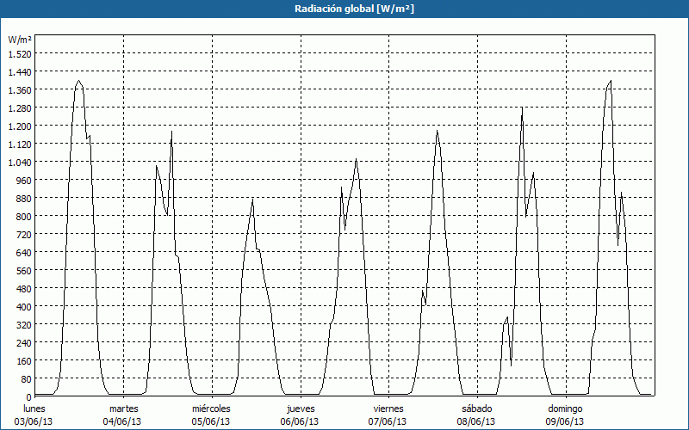This screenshot has width=689, height=430.
Task: Click the highest peak of Sunday's radiation curve
Action: 611,81
